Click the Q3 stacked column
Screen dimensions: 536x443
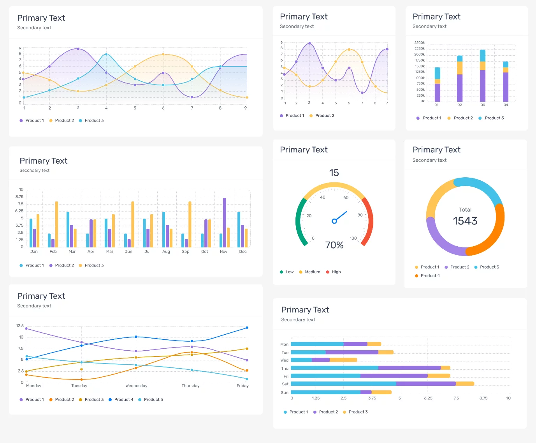pos(483,76)
